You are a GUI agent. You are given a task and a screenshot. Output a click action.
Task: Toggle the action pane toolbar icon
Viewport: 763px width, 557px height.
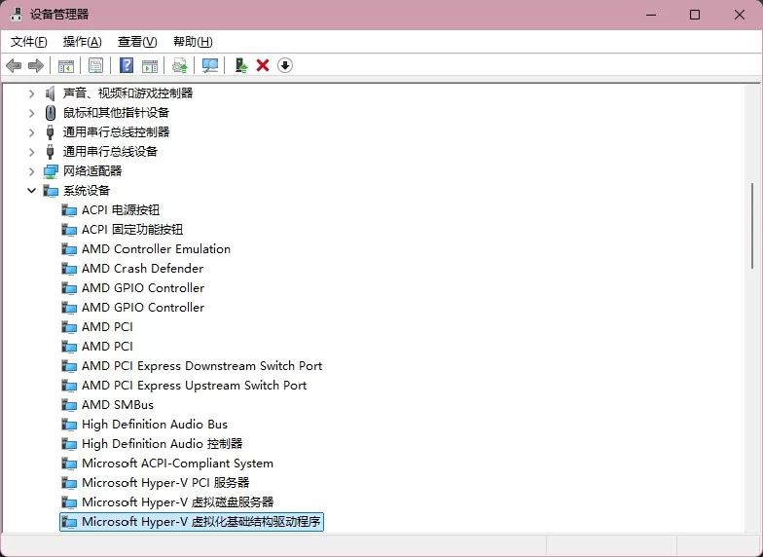click(150, 66)
